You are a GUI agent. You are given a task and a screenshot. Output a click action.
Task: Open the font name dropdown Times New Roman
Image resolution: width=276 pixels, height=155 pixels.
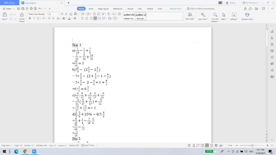pyautogui.click(x=47, y=14)
